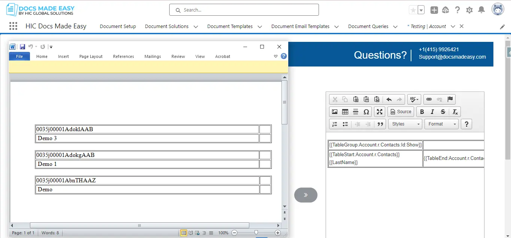Click the Unlink icon in editor

439,99
